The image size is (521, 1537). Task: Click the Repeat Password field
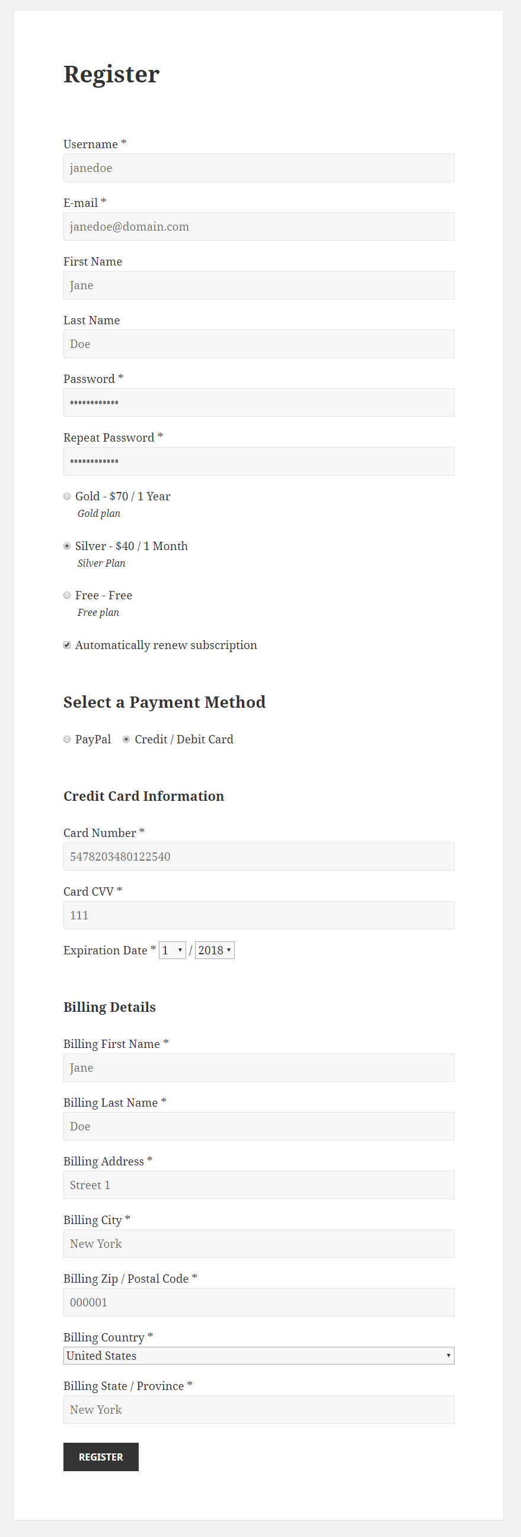pyautogui.click(x=259, y=461)
